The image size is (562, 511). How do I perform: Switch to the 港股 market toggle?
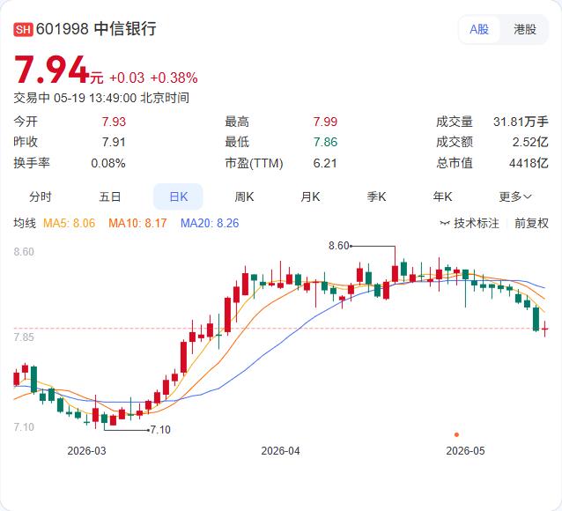[525, 29]
